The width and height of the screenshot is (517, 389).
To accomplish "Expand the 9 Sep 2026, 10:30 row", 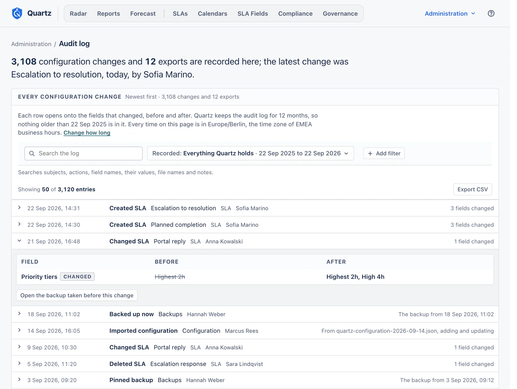I will [255, 347].
